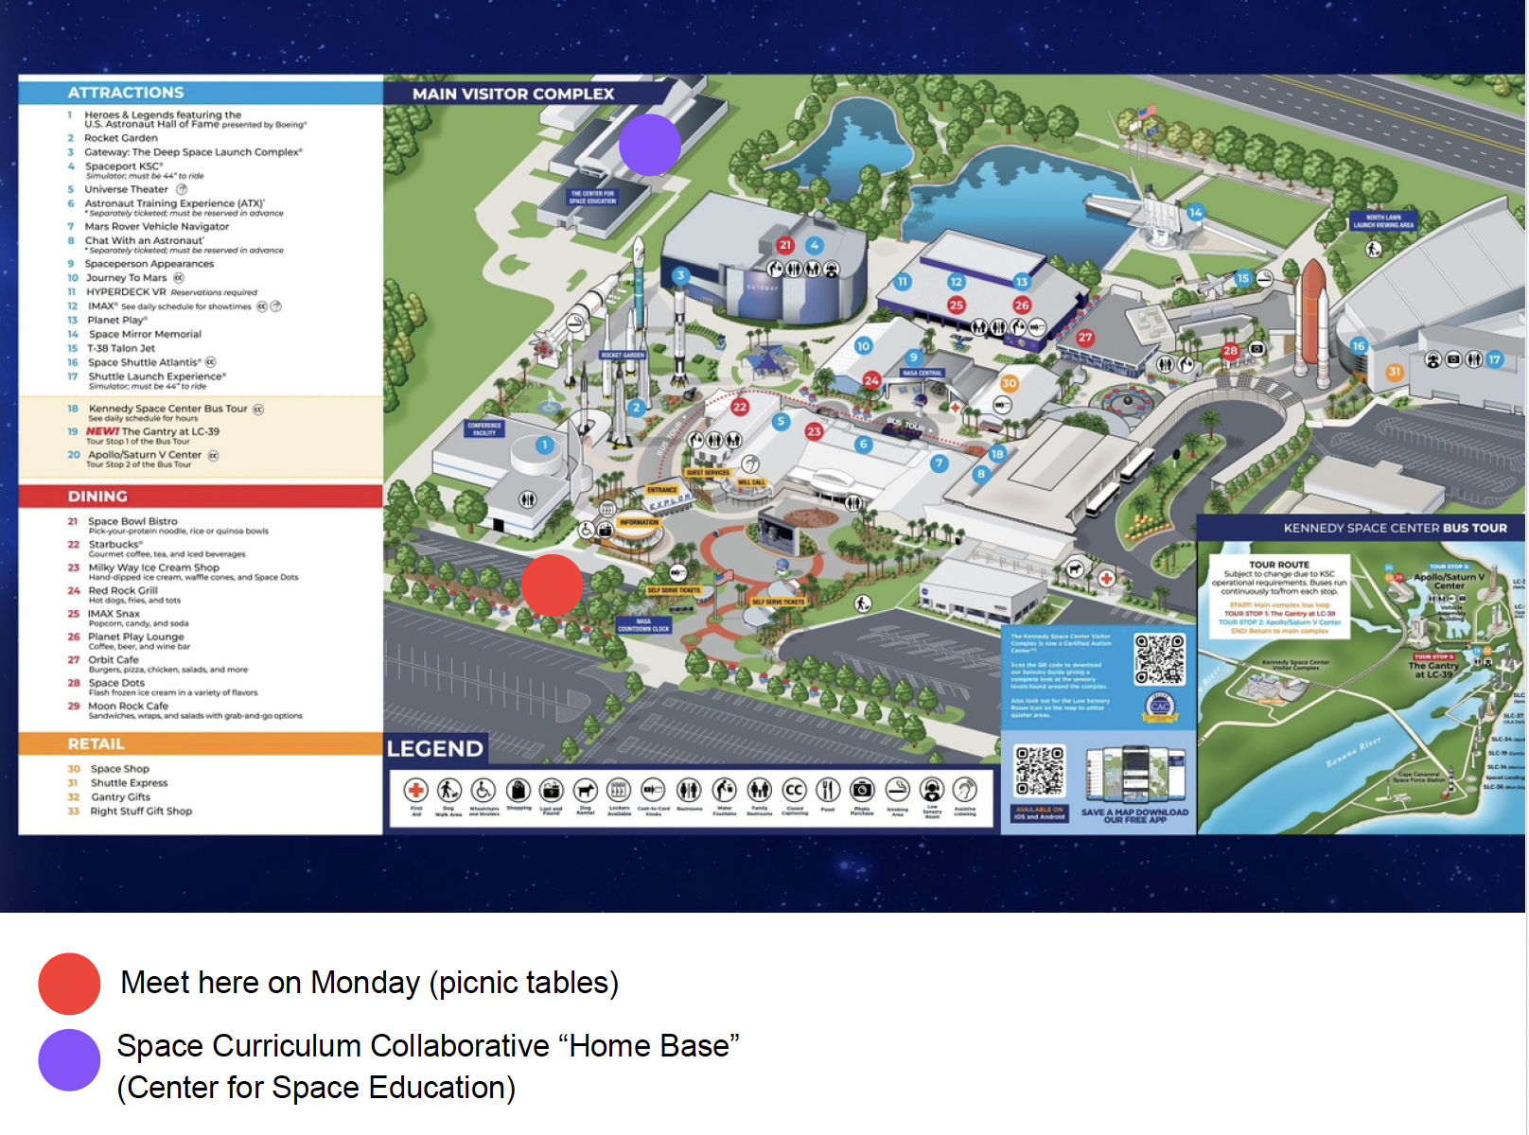This screenshot has height=1135, width=1529.
Task: Select the Water Fountains legend icon
Action: coord(725,790)
